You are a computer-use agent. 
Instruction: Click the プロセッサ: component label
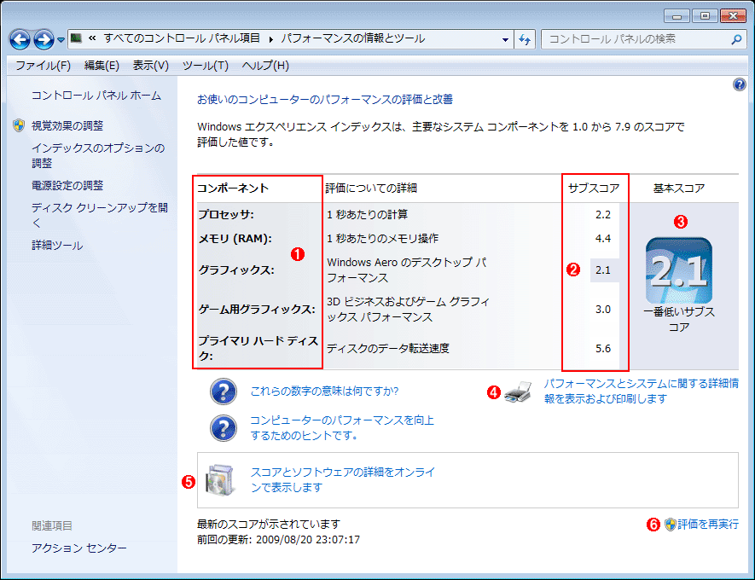click(226, 215)
